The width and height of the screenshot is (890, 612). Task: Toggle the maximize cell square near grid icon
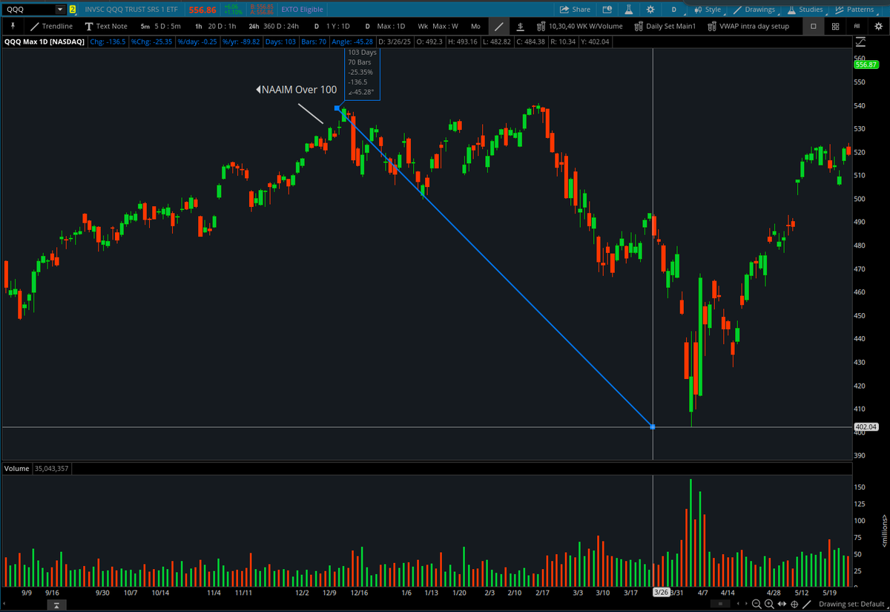(813, 26)
